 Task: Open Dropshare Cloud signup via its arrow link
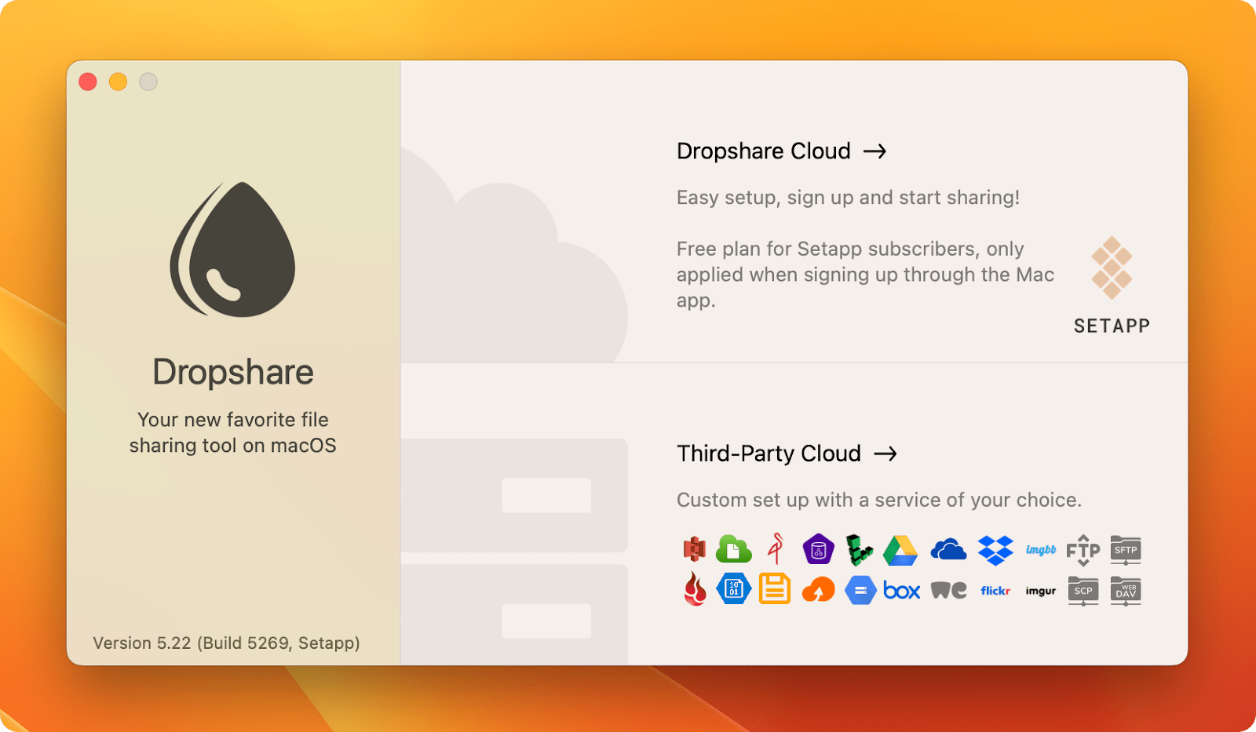tap(877, 151)
